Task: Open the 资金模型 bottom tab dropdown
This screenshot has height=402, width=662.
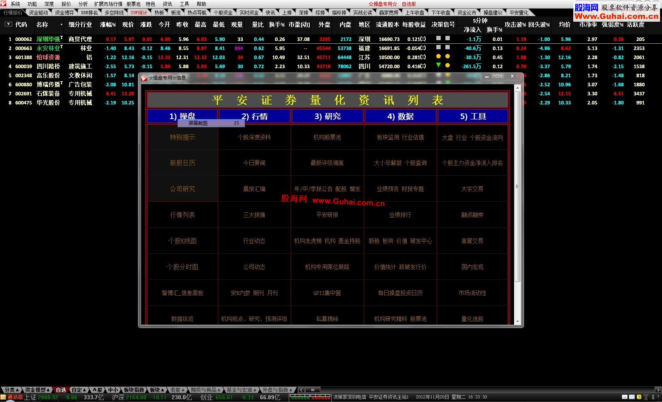Action: [x=37, y=390]
